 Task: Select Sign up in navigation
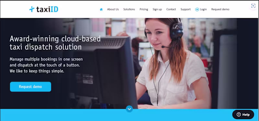(157, 9)
